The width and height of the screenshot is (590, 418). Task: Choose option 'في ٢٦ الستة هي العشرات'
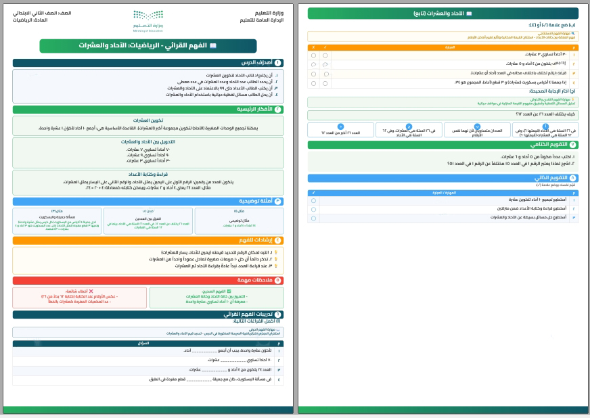pos(409,130)
